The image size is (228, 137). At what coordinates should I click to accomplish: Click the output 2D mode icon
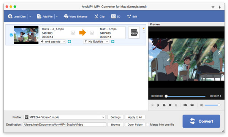click(92, 33)
